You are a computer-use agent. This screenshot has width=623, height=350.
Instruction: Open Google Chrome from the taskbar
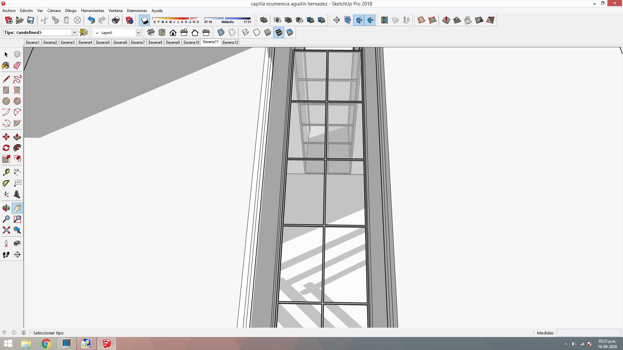pos(46,344)
